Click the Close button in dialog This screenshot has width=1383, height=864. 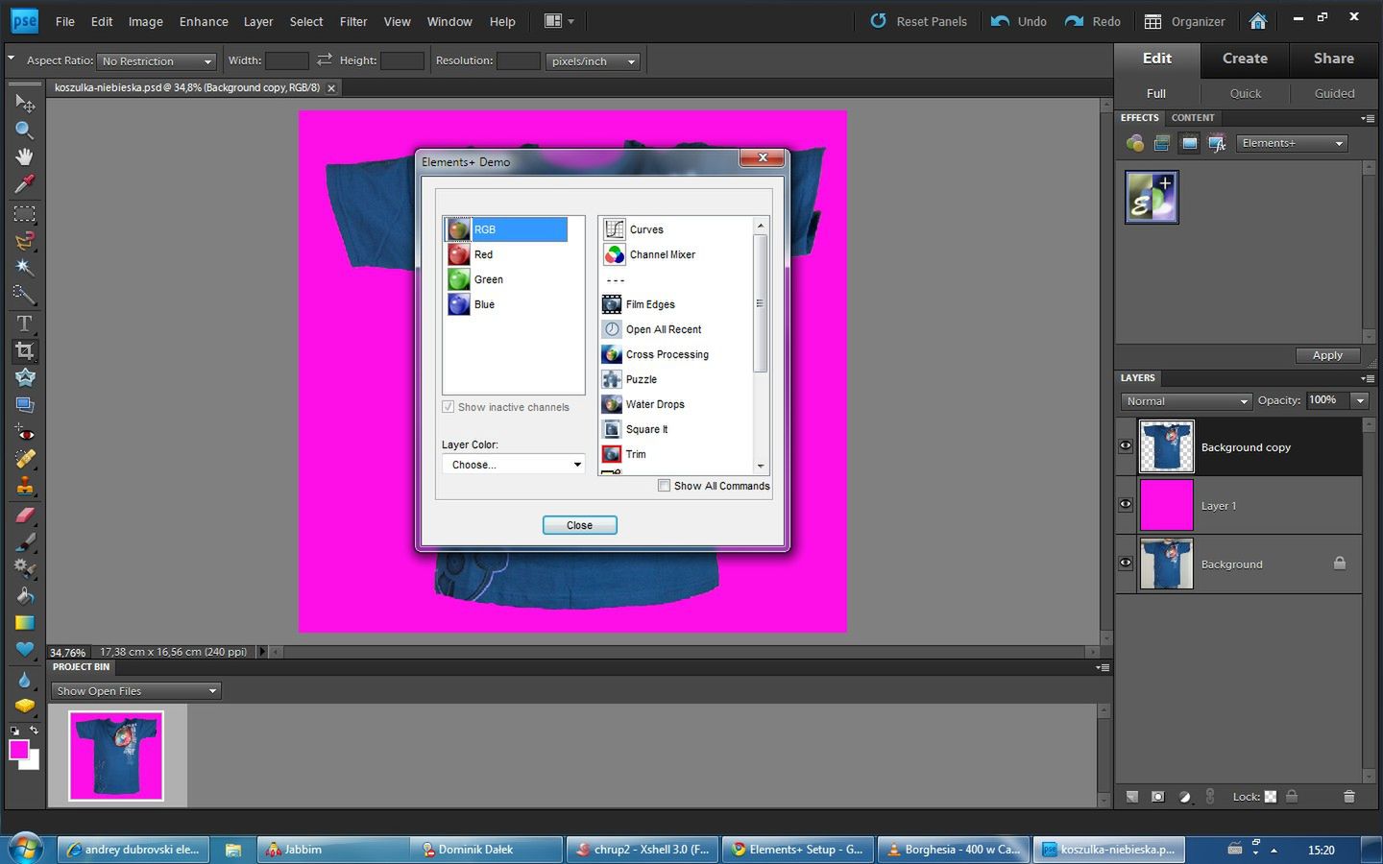pos(579,525)
